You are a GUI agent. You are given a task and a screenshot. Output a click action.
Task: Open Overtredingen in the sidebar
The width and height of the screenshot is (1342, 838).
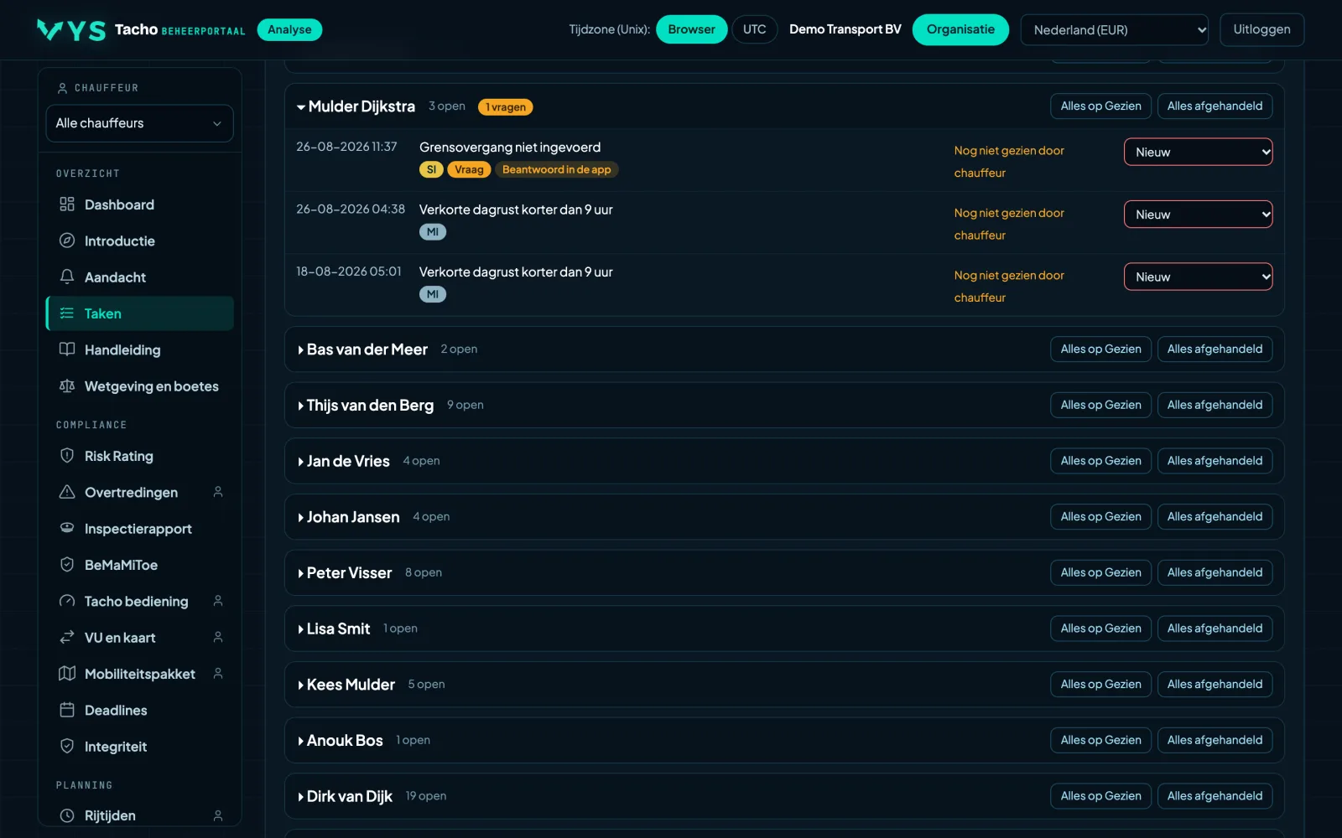139,492
